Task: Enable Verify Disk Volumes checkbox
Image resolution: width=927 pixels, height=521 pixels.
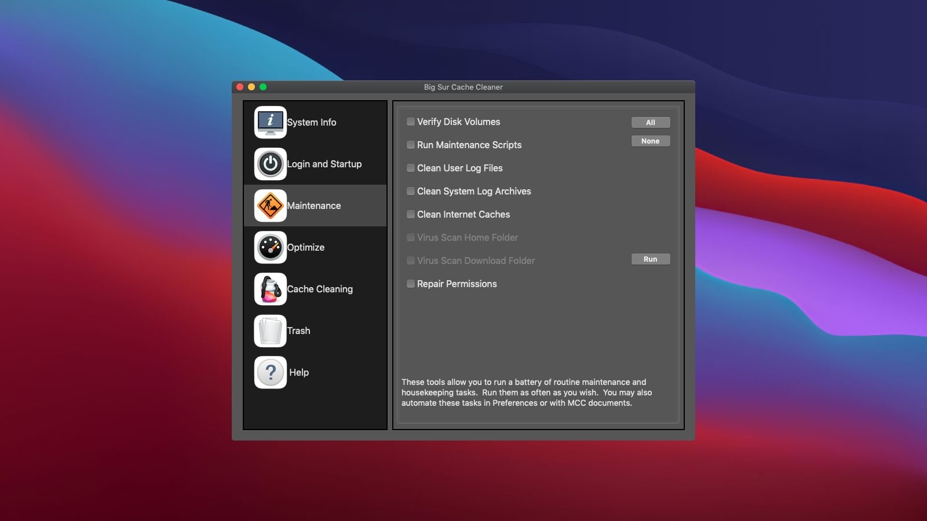Action: [411, 122]
